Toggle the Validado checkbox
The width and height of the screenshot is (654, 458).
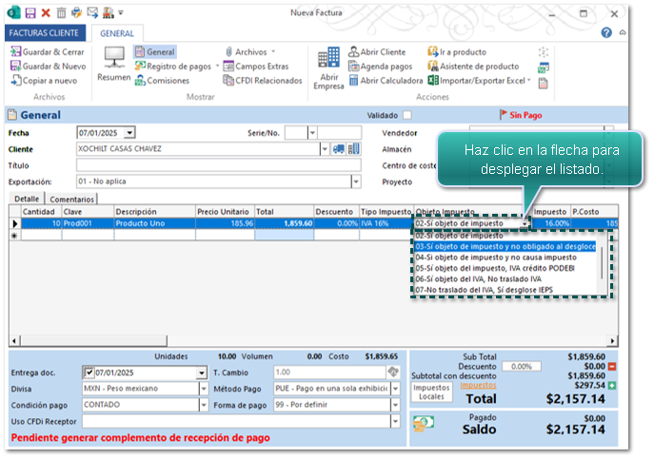[x=404, y=115]
